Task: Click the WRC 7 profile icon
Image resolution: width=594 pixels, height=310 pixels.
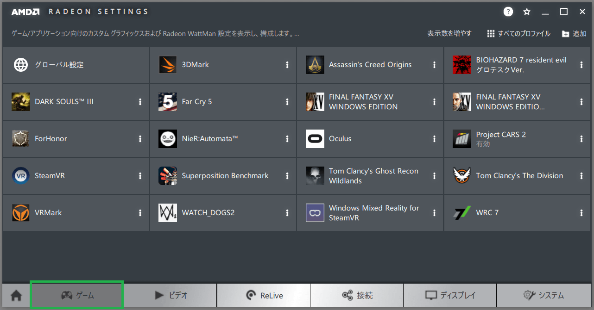Action: 462,213
